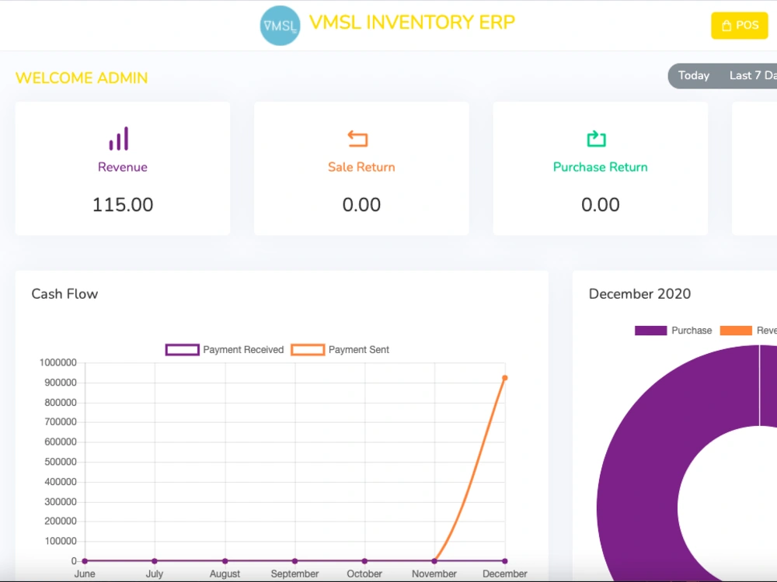
Task: Click the VMSL INVENTORY ERP title
Action: point(413,23)
